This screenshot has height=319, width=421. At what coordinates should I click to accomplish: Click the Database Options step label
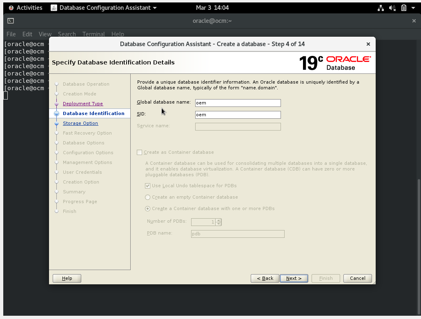coord(83,143)
